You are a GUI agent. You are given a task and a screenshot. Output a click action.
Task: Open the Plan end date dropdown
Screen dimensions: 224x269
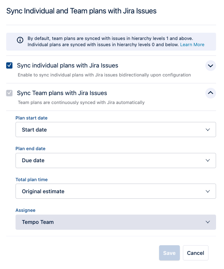115,161
